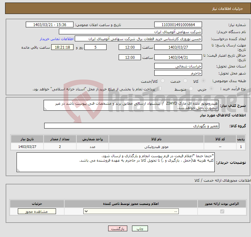Viewport: 251px width, 237px height.
Task: Select the خدمت radio button
Action: pyautogui.click(x=185, y=81)
